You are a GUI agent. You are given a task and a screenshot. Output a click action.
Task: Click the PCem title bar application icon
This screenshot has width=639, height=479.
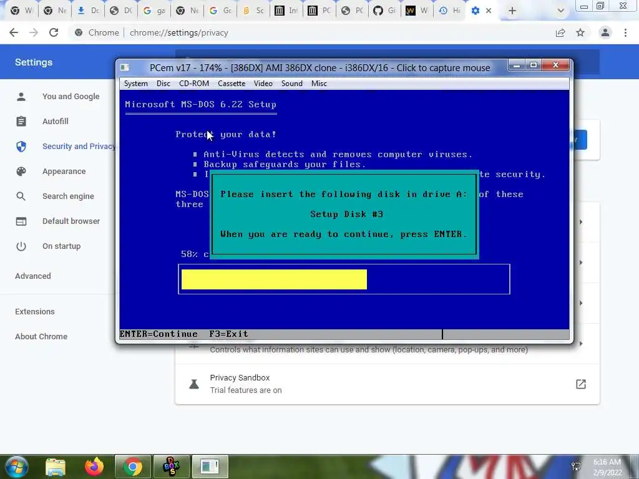click(x=125, y=67)
